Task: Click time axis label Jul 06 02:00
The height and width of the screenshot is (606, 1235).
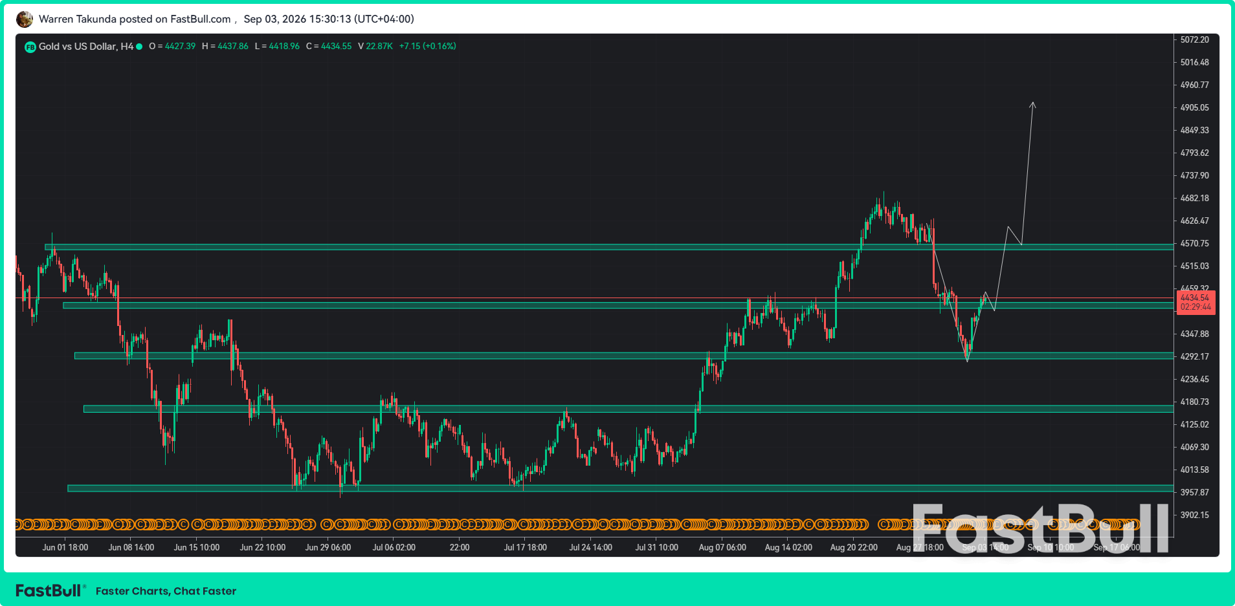Action: pyautogui.click(x=394, y=548)
